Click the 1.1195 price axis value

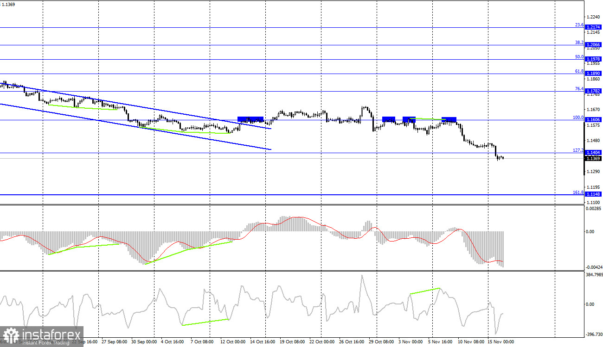tap(594, 187)
